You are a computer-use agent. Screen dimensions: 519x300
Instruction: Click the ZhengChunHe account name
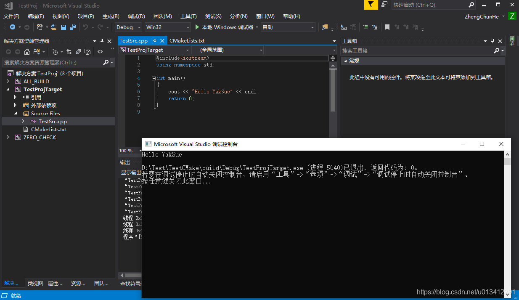pyautogui.click(x=482, y=16)
